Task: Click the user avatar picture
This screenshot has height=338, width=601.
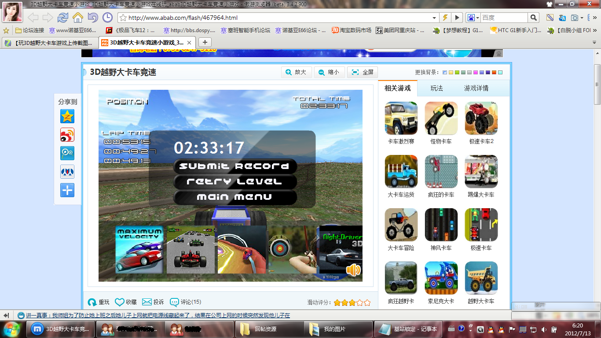Action: pos(12,11)
